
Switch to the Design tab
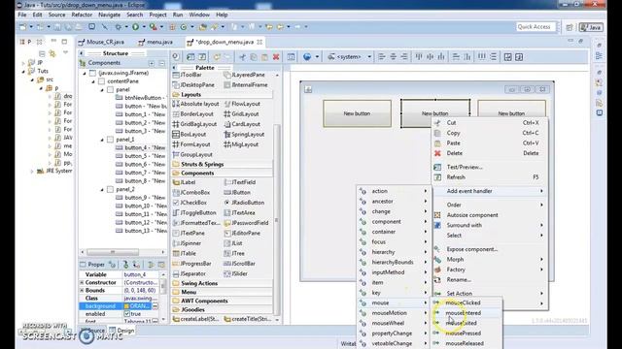(x=122, y=331)
